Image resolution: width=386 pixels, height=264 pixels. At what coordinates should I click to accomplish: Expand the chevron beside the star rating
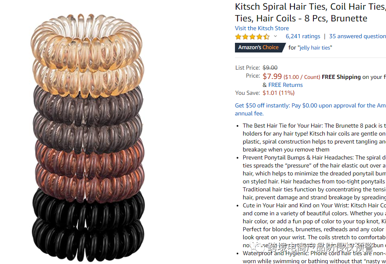pyautogui.click(x=276, y=36)
